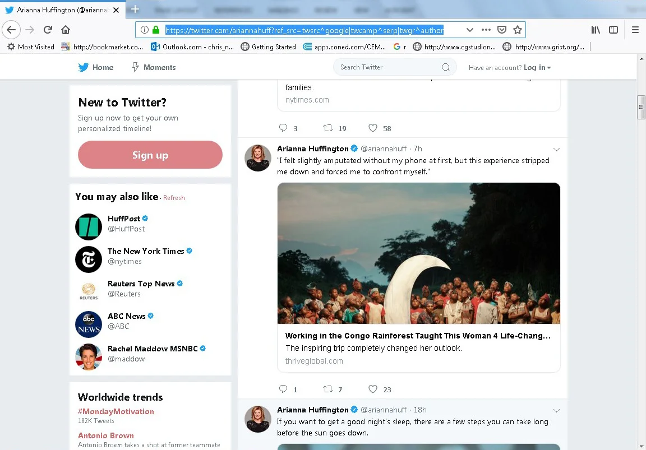Open Arianna Huffington avatar on 18h tweet
646x450 pixels.
tap(258, 419)
